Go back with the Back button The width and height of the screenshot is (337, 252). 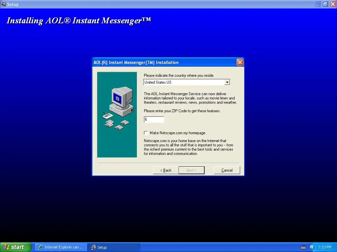166,170
